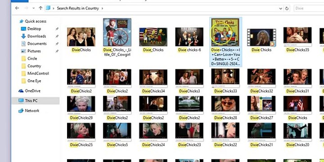This screenshot has width=324, height=162.
Task: Select Network in navigation pane
Action: click(32, 111)
